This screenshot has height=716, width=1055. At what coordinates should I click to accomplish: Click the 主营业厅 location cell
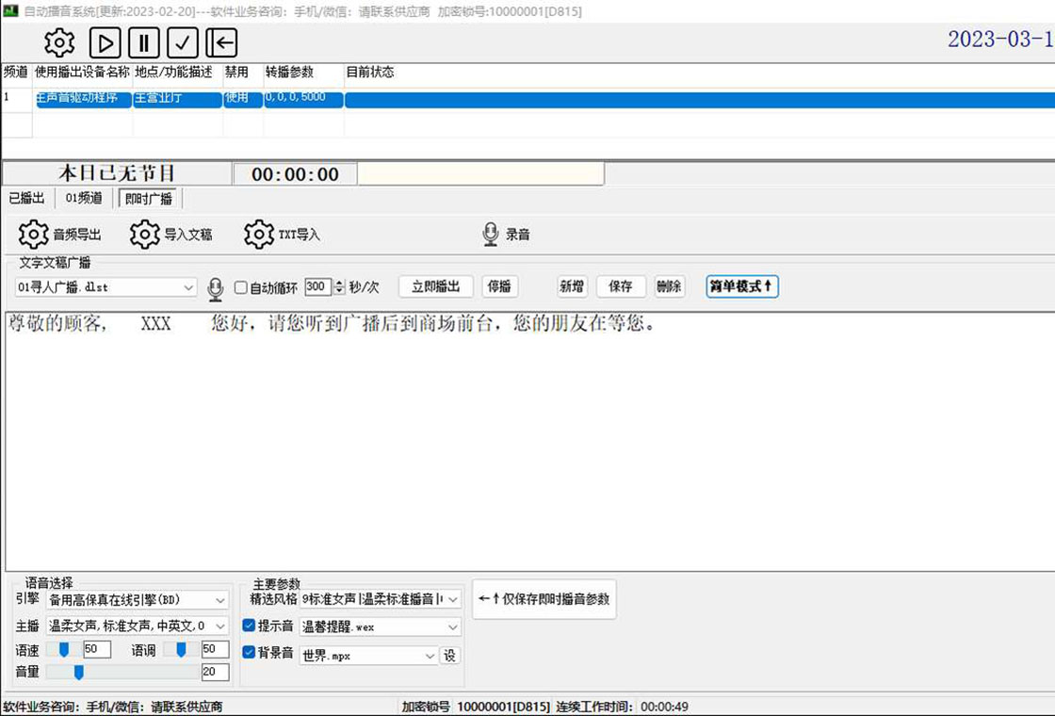(x=178, y=99)
